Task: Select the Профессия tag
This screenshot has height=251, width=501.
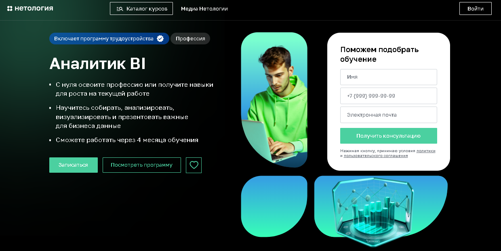Action: coord(190,39)
